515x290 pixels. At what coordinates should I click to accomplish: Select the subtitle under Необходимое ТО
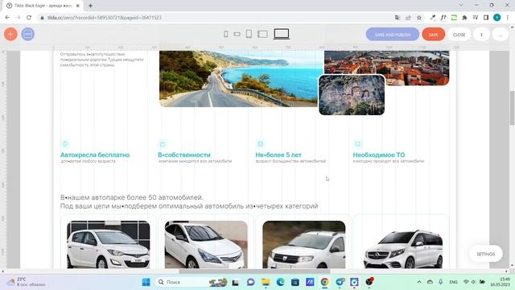tap(389, 161)
